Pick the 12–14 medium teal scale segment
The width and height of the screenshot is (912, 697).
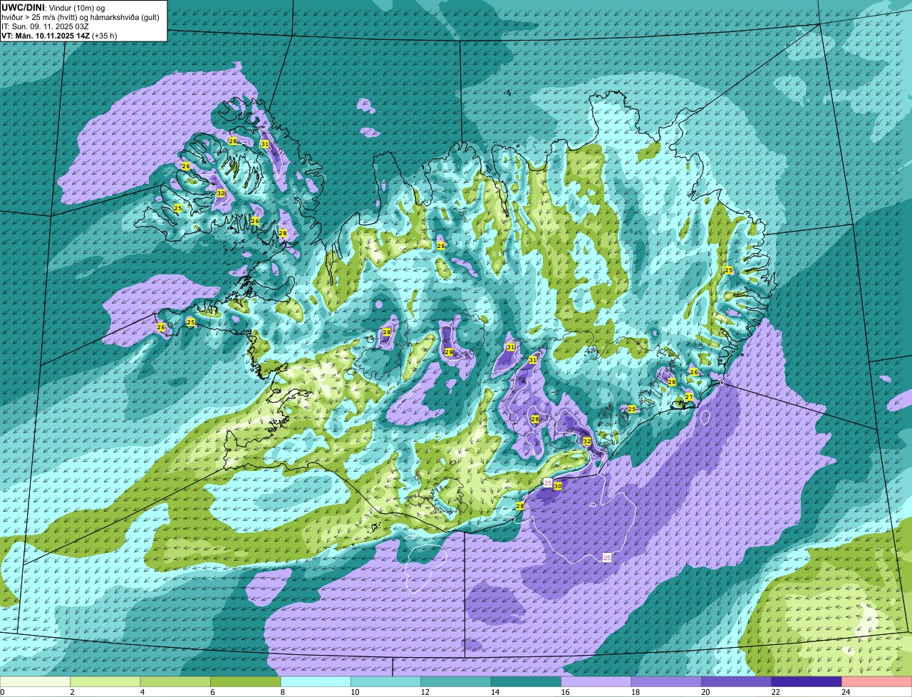click(457, 681)
